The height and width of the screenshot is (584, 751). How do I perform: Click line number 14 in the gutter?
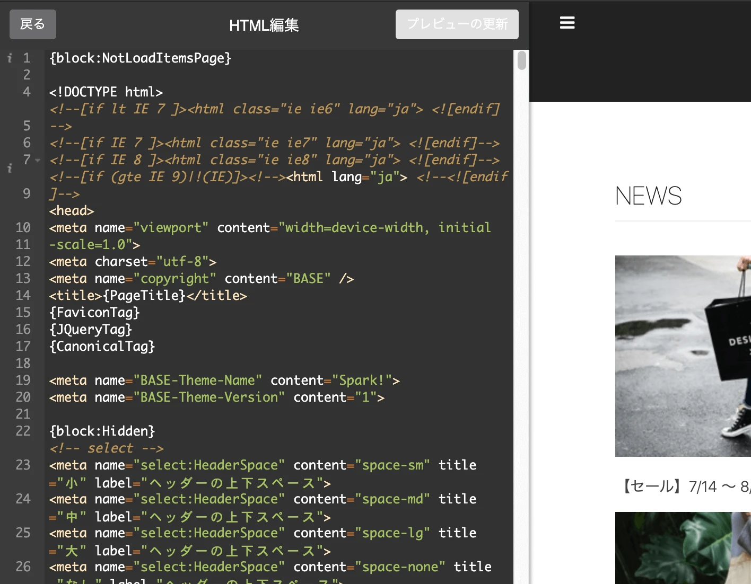23,295
